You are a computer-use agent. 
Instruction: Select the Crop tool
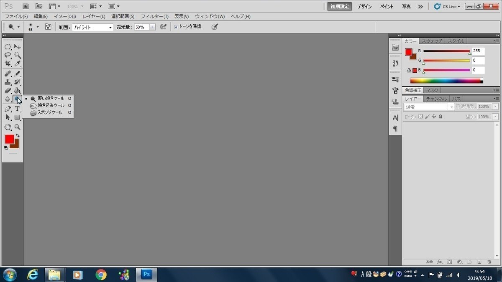(x=8, y=64)
